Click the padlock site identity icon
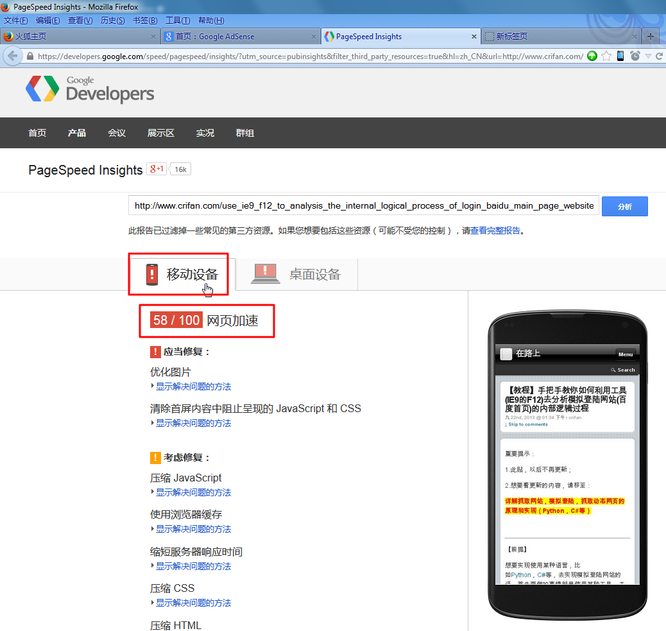This screenshot has height=631, width=666. point(30,56)
